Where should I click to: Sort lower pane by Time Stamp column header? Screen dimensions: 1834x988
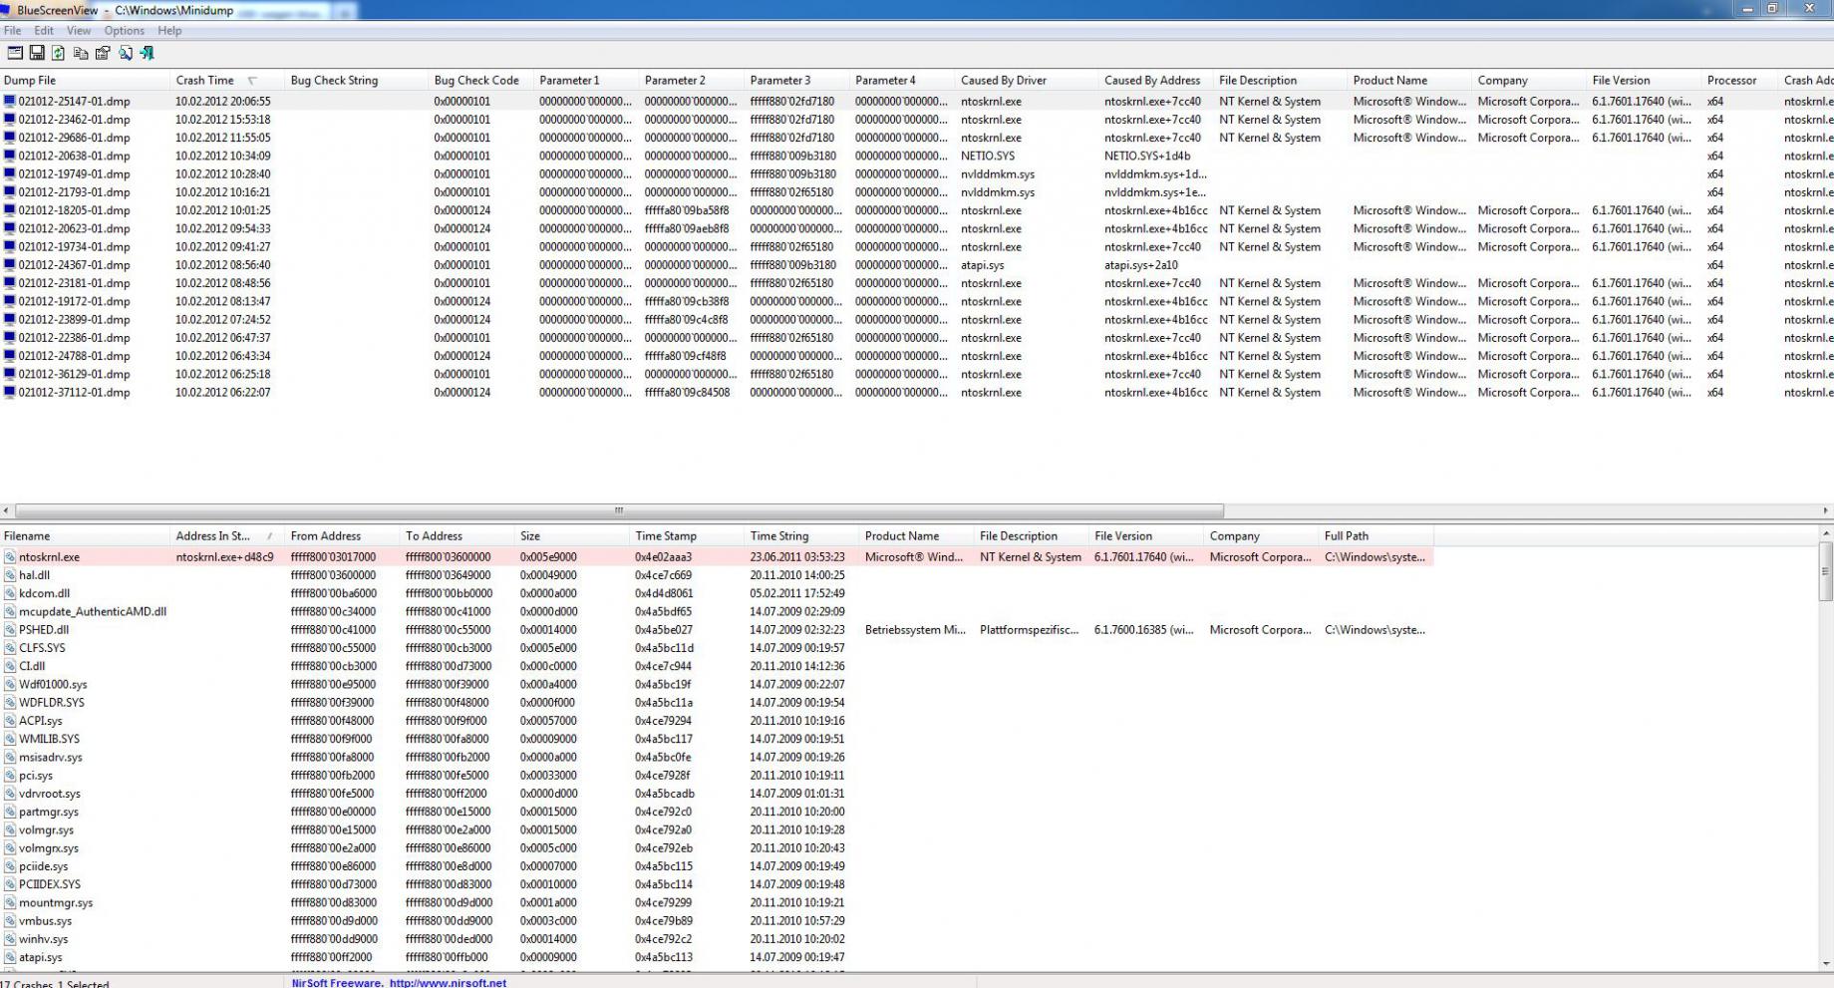pos(688,536)
